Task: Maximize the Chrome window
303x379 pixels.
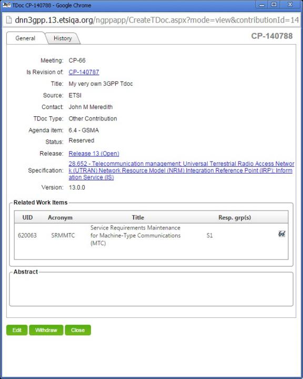Action: (274, 5)
